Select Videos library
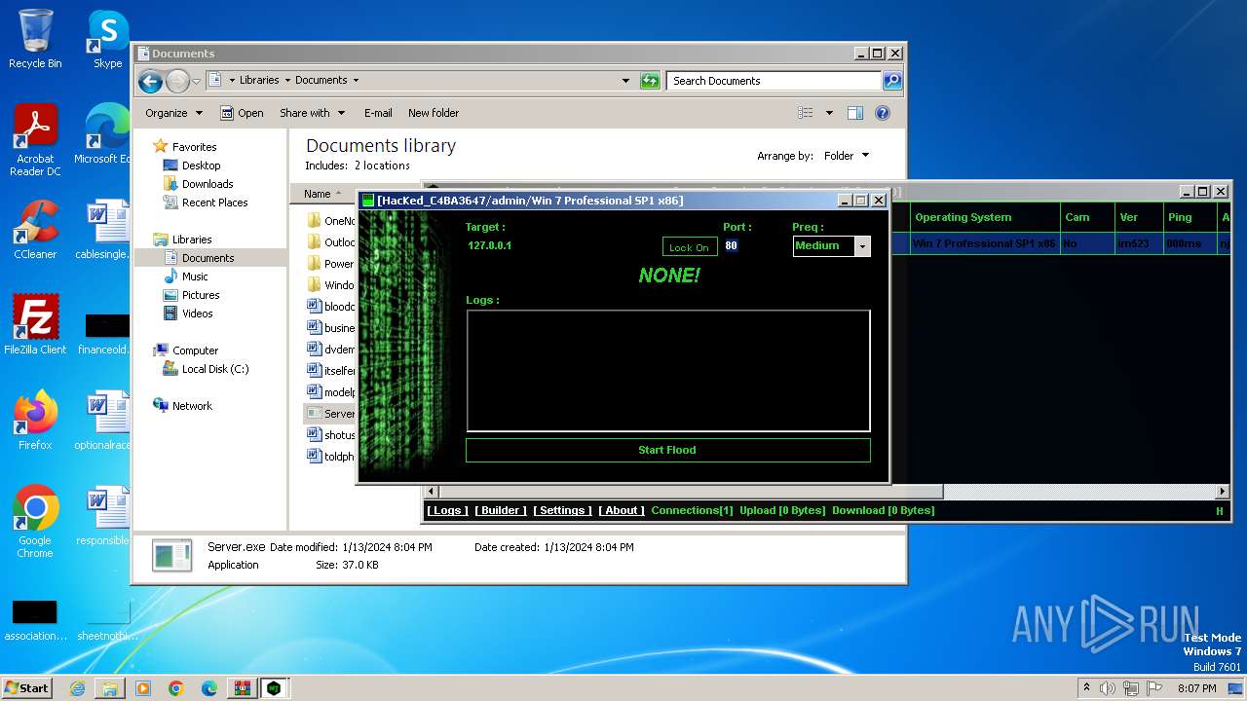Screen dimensions: 1247x701 tap(197, 314)
